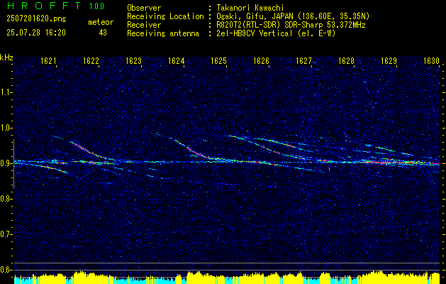Click the 0.7 kHz frequency label
This screenshot has width=446, height=284.
click(6, 234)
